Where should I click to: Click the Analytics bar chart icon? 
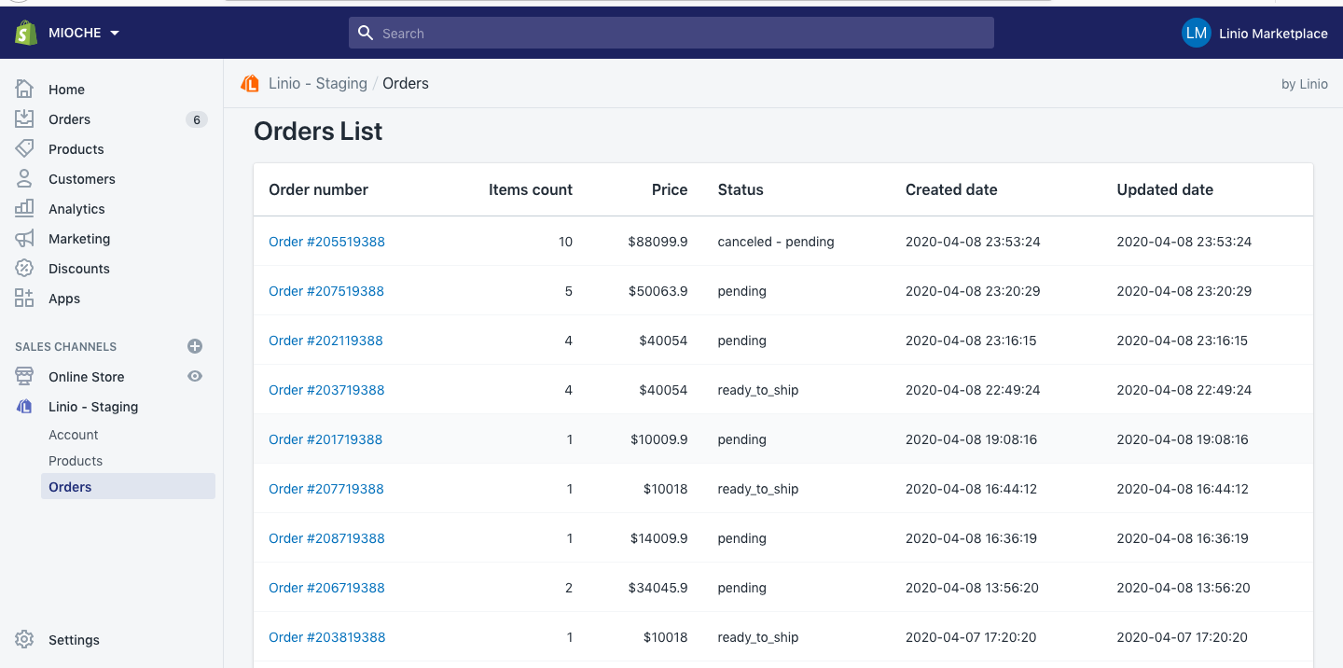point(25,209)
